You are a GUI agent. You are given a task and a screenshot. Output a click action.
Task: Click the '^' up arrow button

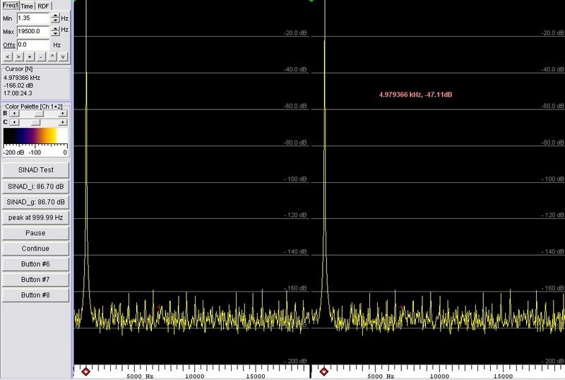[x=52, y=57]
